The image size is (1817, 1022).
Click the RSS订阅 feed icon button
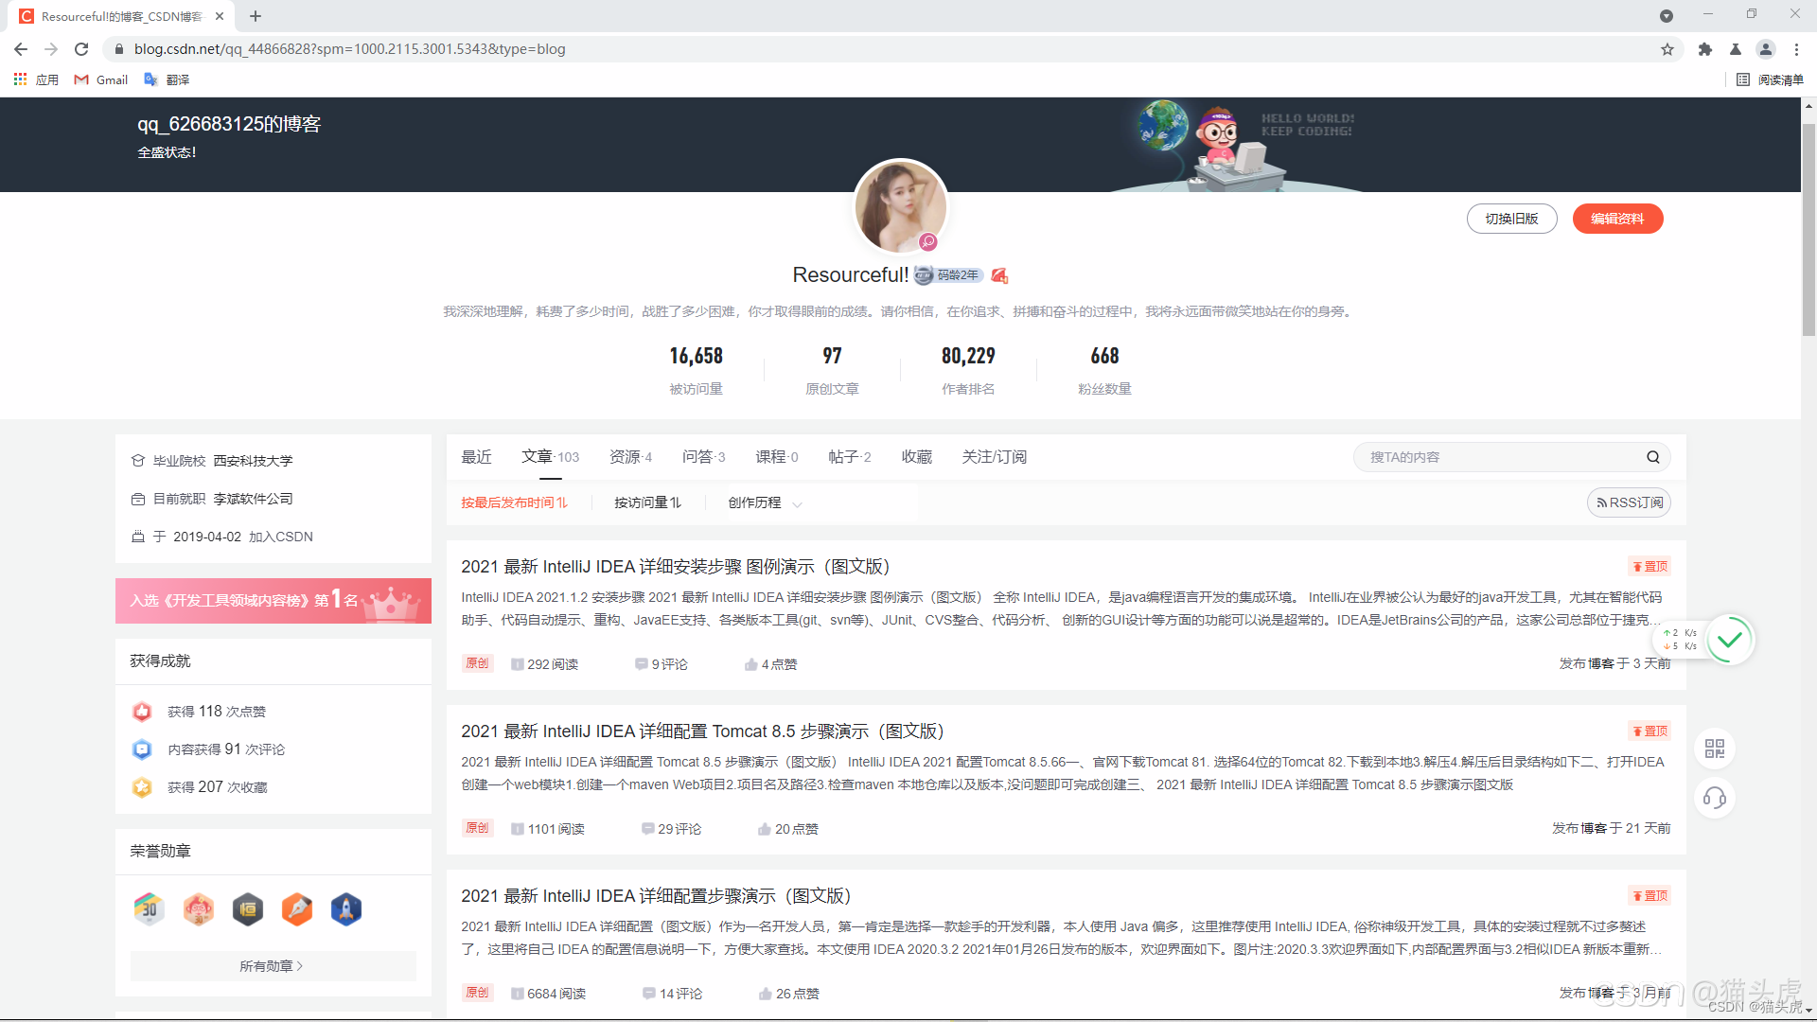click(x=1629, y=502)
